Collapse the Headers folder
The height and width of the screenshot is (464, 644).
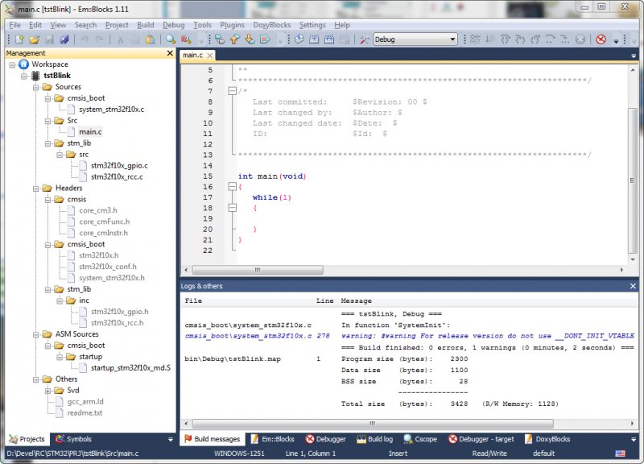point(36,188)
